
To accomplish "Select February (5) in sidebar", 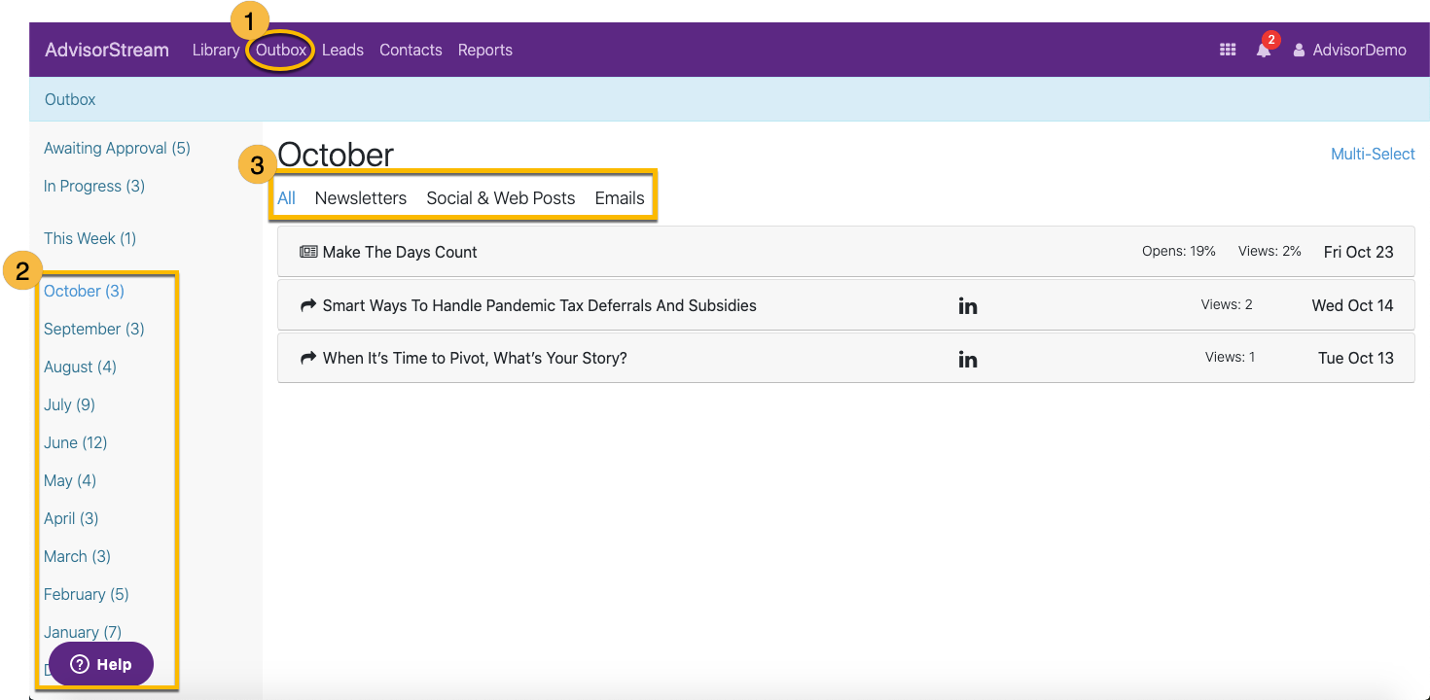I will 86,594.
